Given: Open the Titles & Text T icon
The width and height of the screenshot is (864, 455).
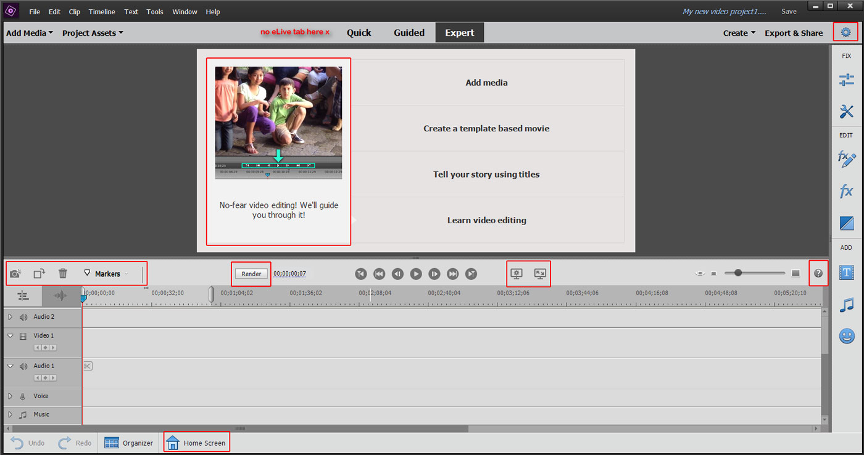Looking at the screenshot, I should coord(846,273).
